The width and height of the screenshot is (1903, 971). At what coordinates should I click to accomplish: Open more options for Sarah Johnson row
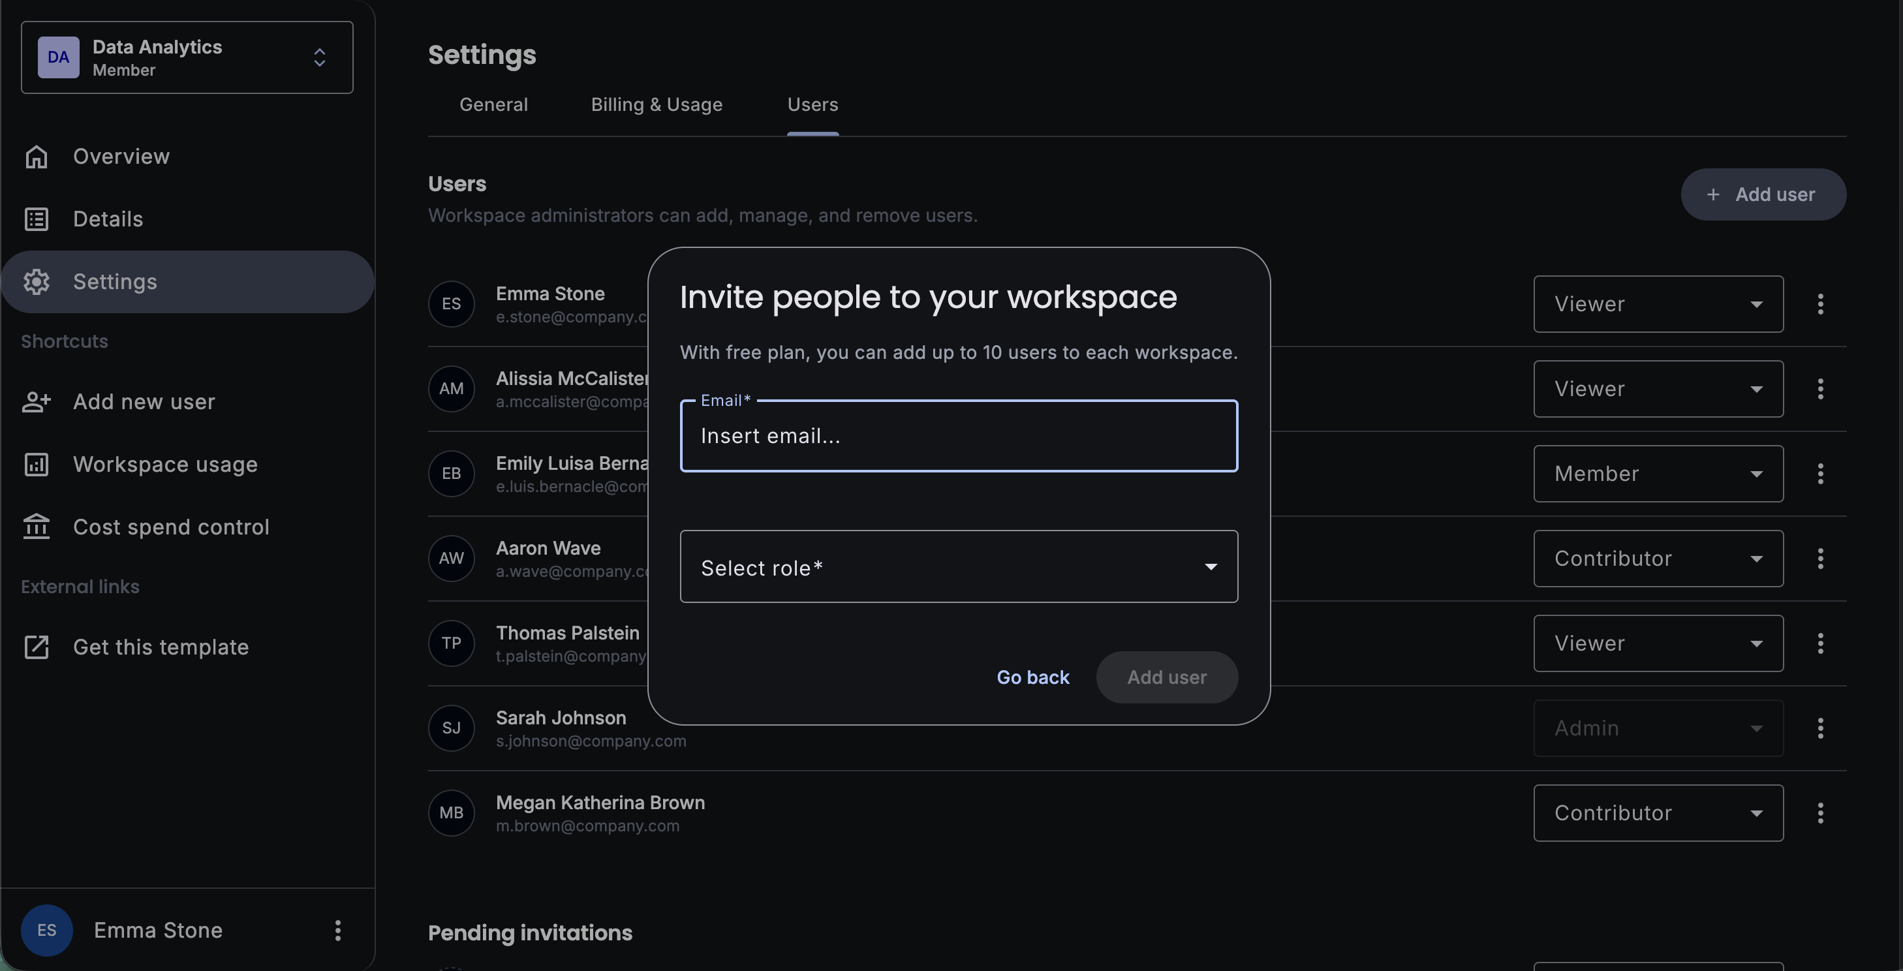point(1819,728)
